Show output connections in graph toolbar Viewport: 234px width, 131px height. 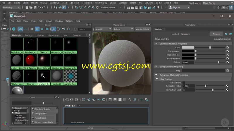[77, 100]
